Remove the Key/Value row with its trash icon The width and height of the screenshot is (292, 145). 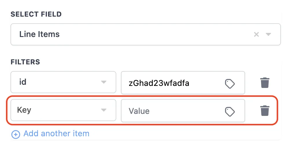265,111
